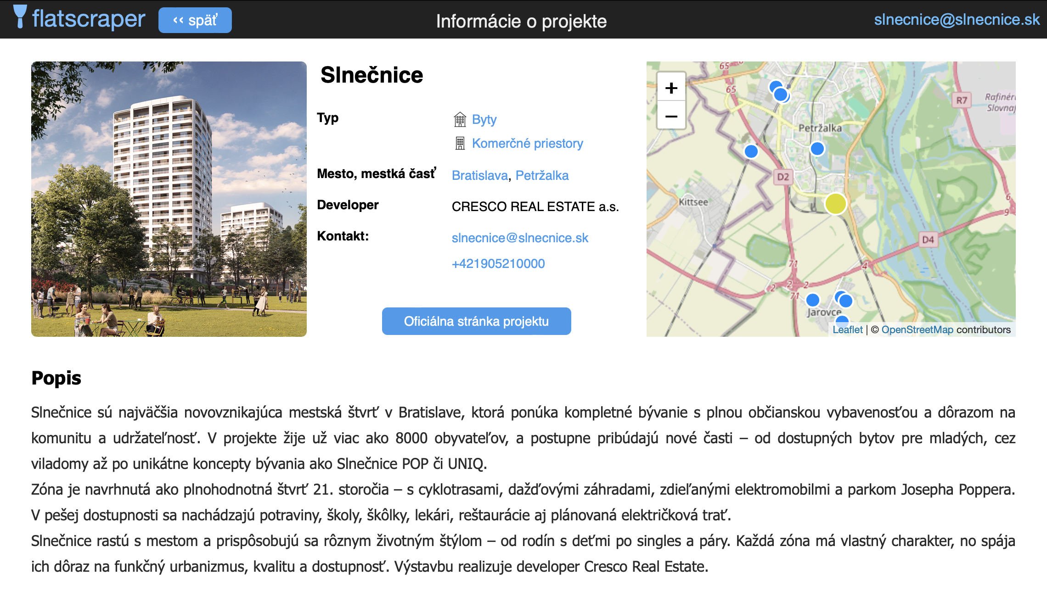
Task: Zoom out on the map
Action: click(671, 116)
